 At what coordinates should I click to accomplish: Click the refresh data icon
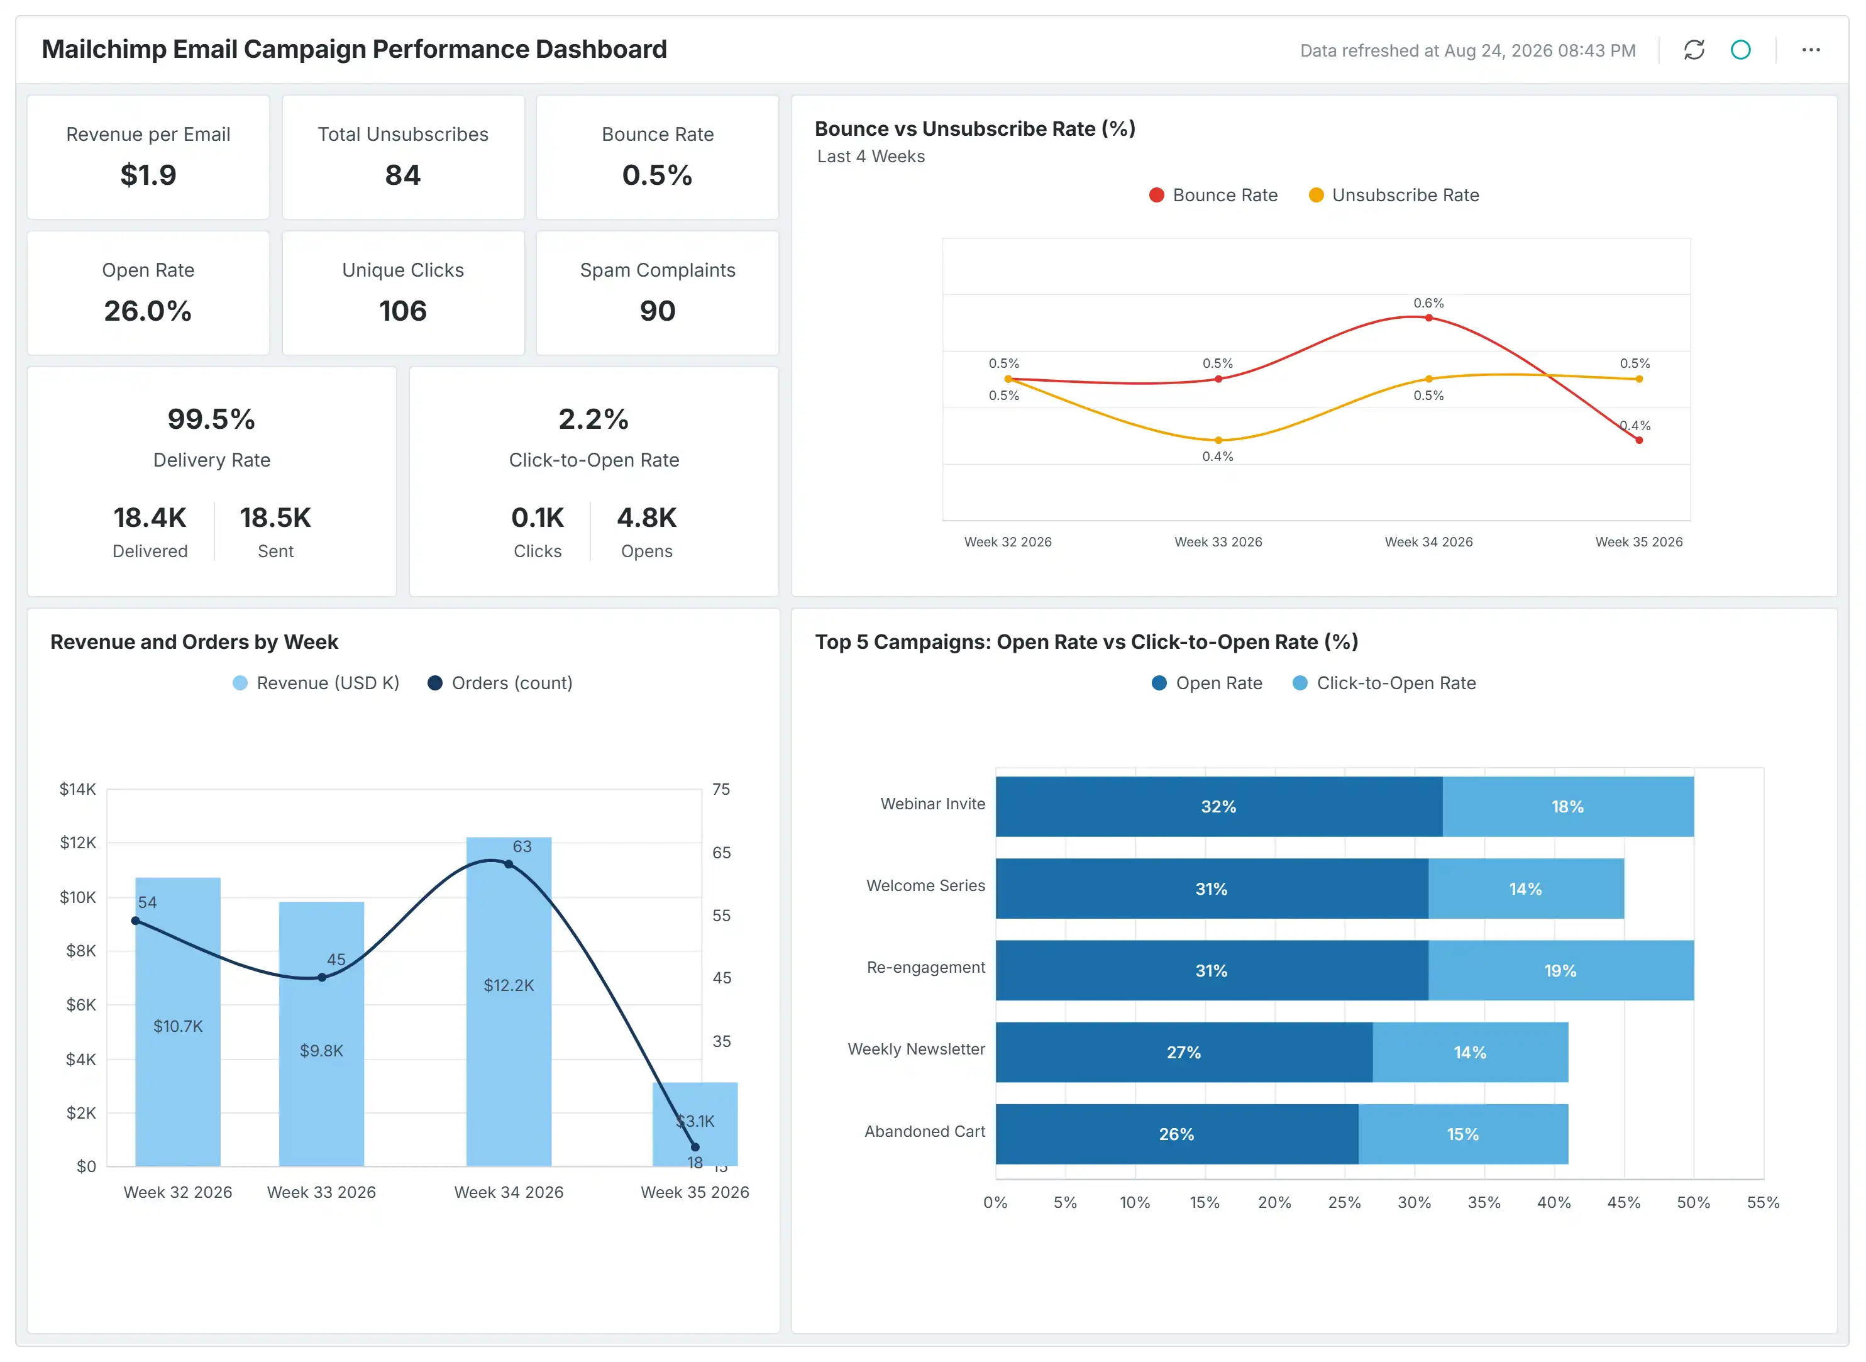(x=1694, y=50)
